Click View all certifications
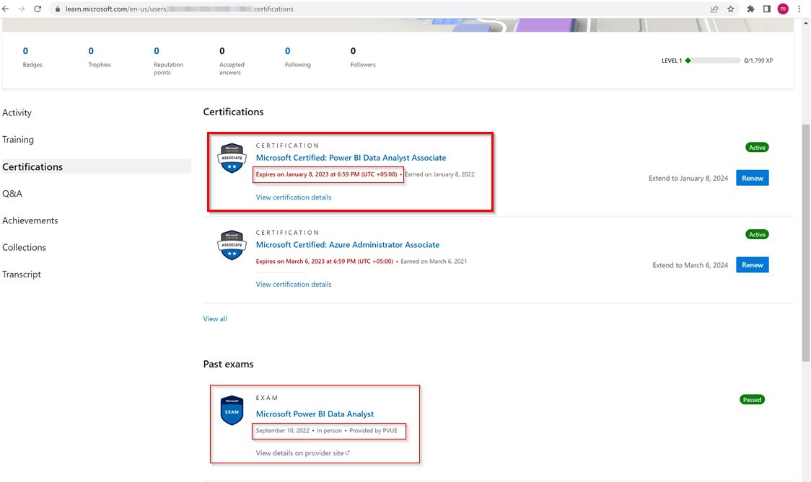 (x=215, y=318)
